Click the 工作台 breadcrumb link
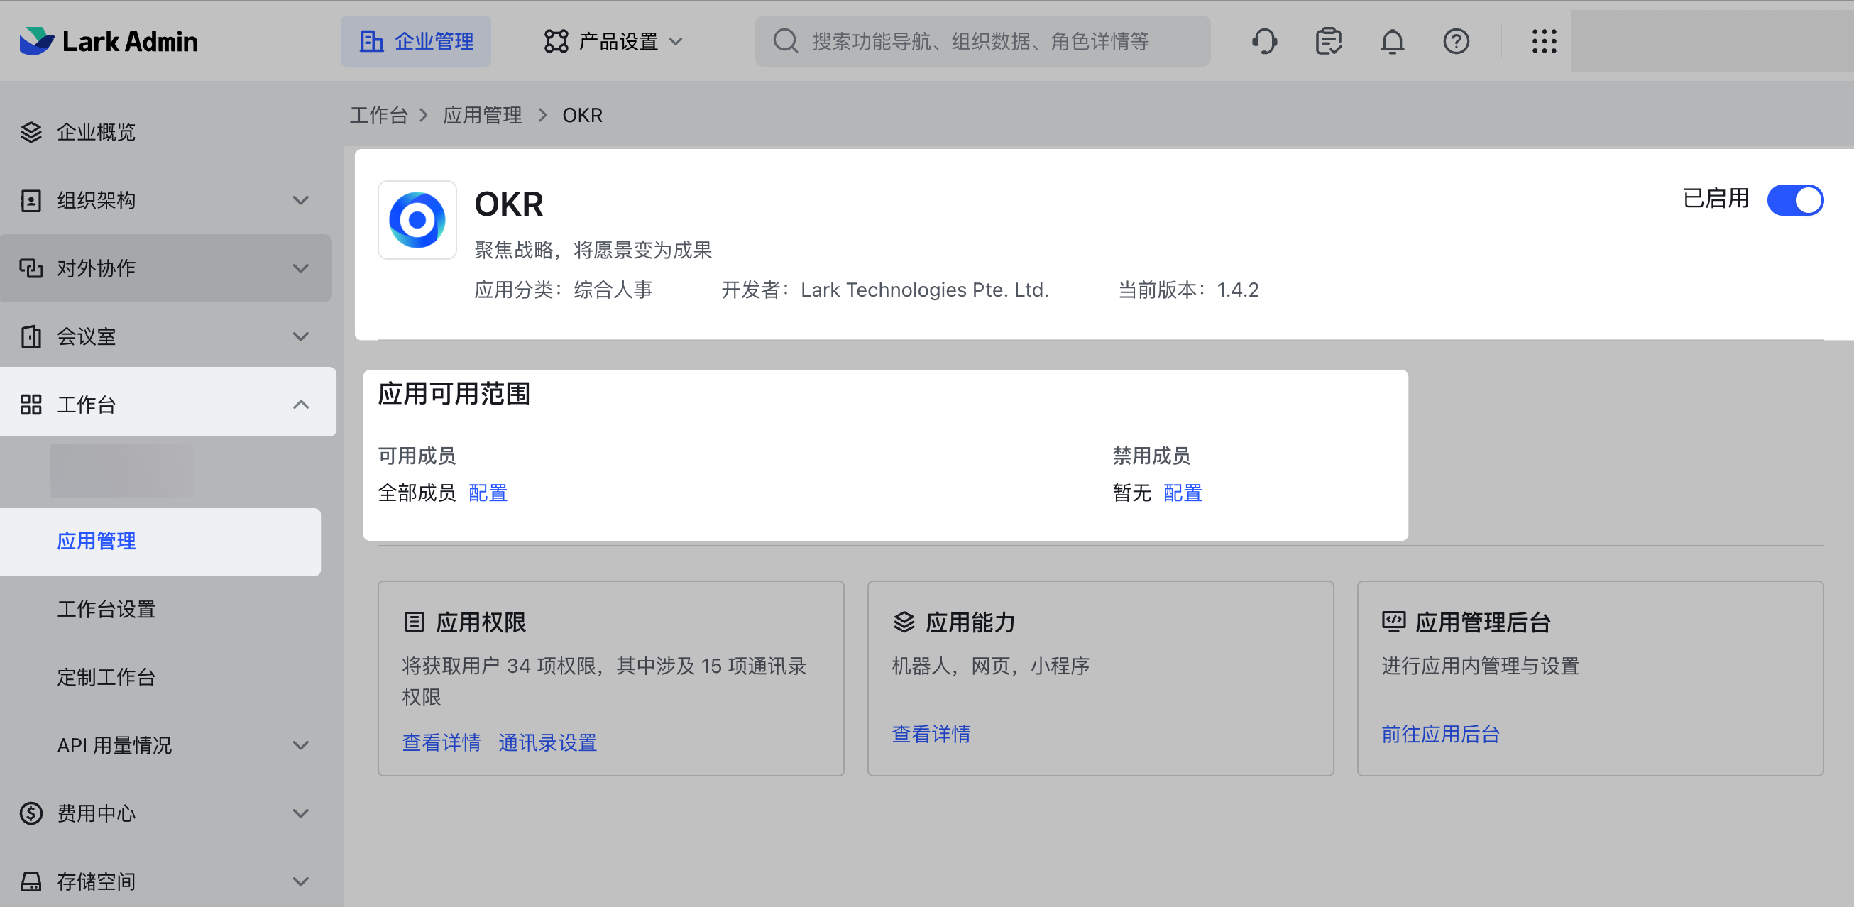This screenshot has width=1854, height=907. pos(378,115)
